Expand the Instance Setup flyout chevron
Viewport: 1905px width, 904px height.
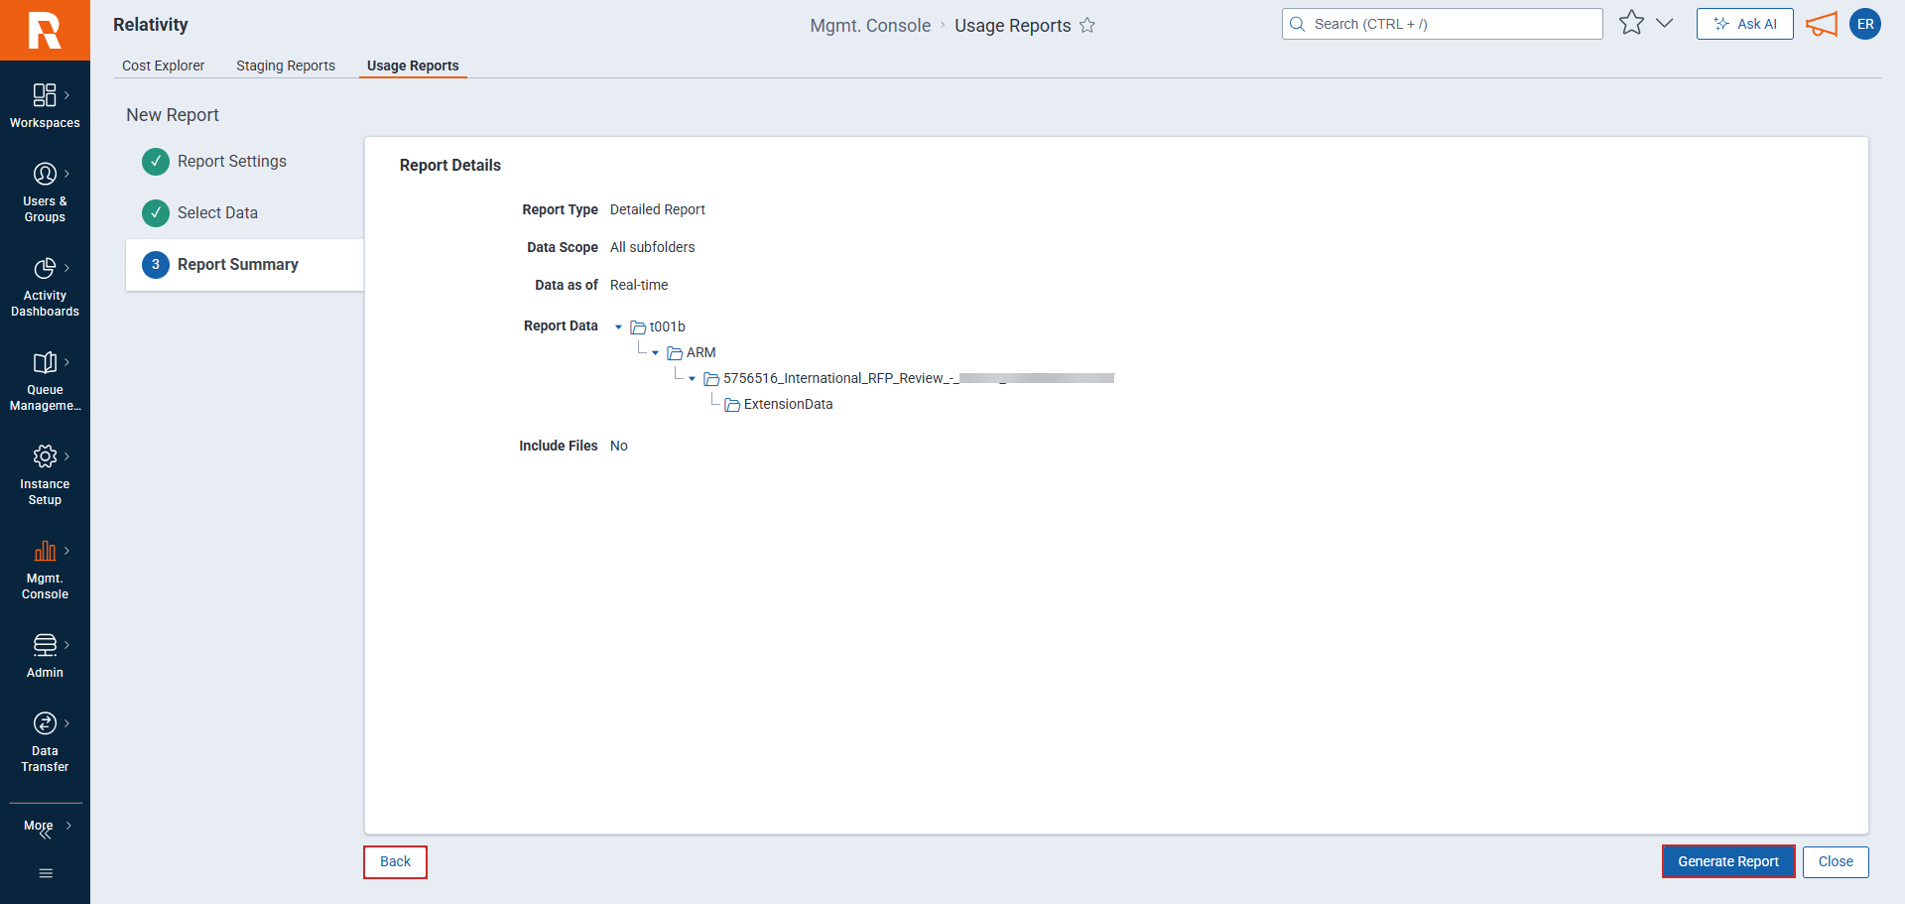tap(66, 456)
